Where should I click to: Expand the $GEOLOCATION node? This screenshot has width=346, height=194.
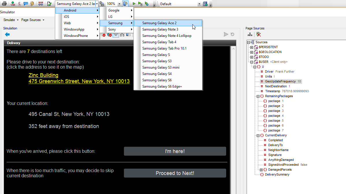(252, 52)
